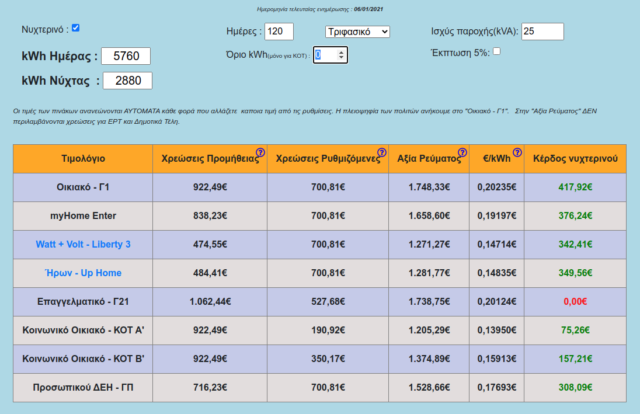Enable the Έκπτωση 5% checkbox
This screenshot has height=414, width=640.
click(497, 51)
